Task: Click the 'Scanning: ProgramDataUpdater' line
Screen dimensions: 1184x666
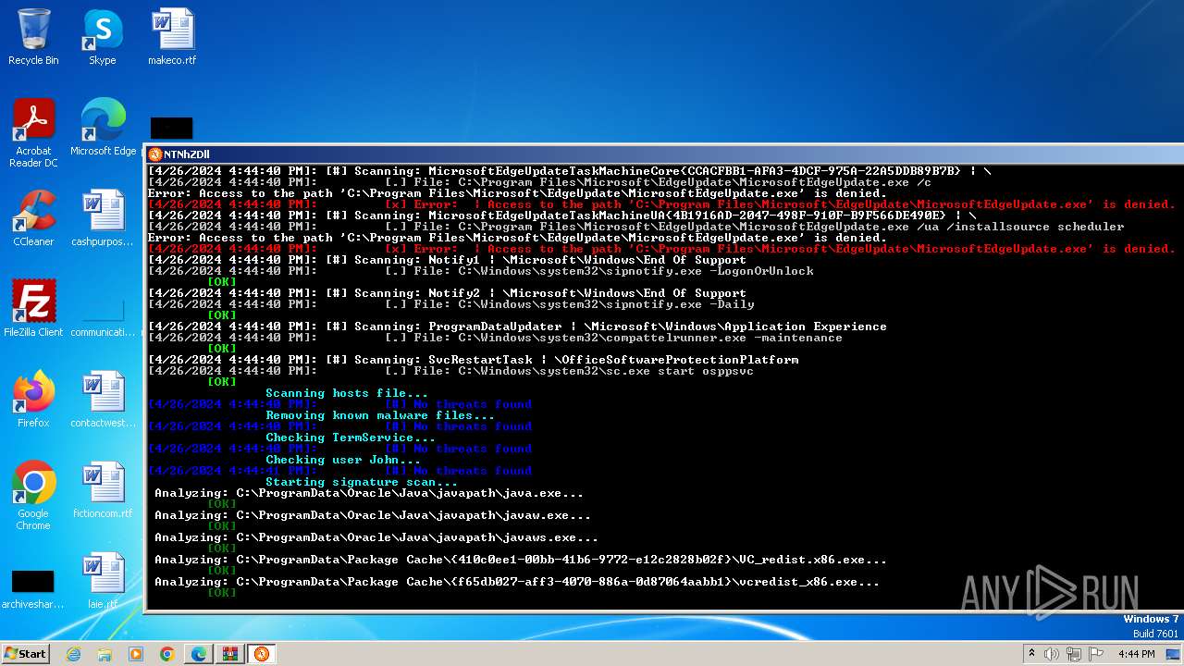Action: coord(518,327)
